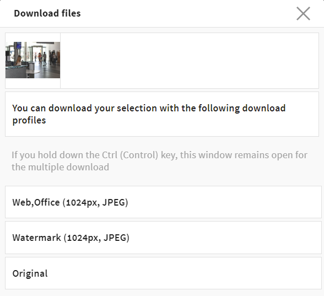Viewport: 324px width, 296px height.
Task: Dismiss the dialog using the top-right cross
Action: pyautogui.click(x=303, y=13)
